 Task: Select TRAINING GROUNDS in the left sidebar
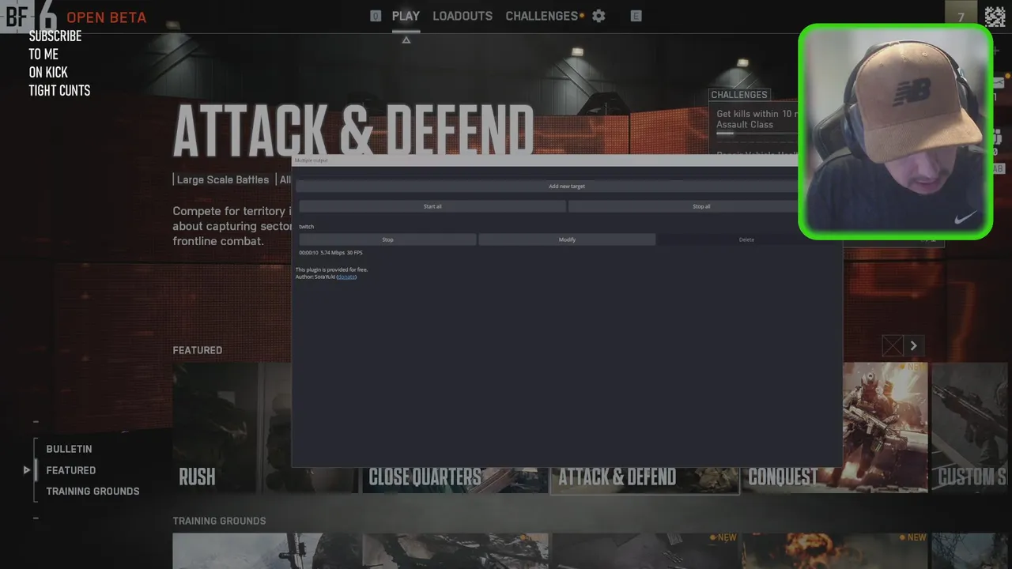pos(93,492)
